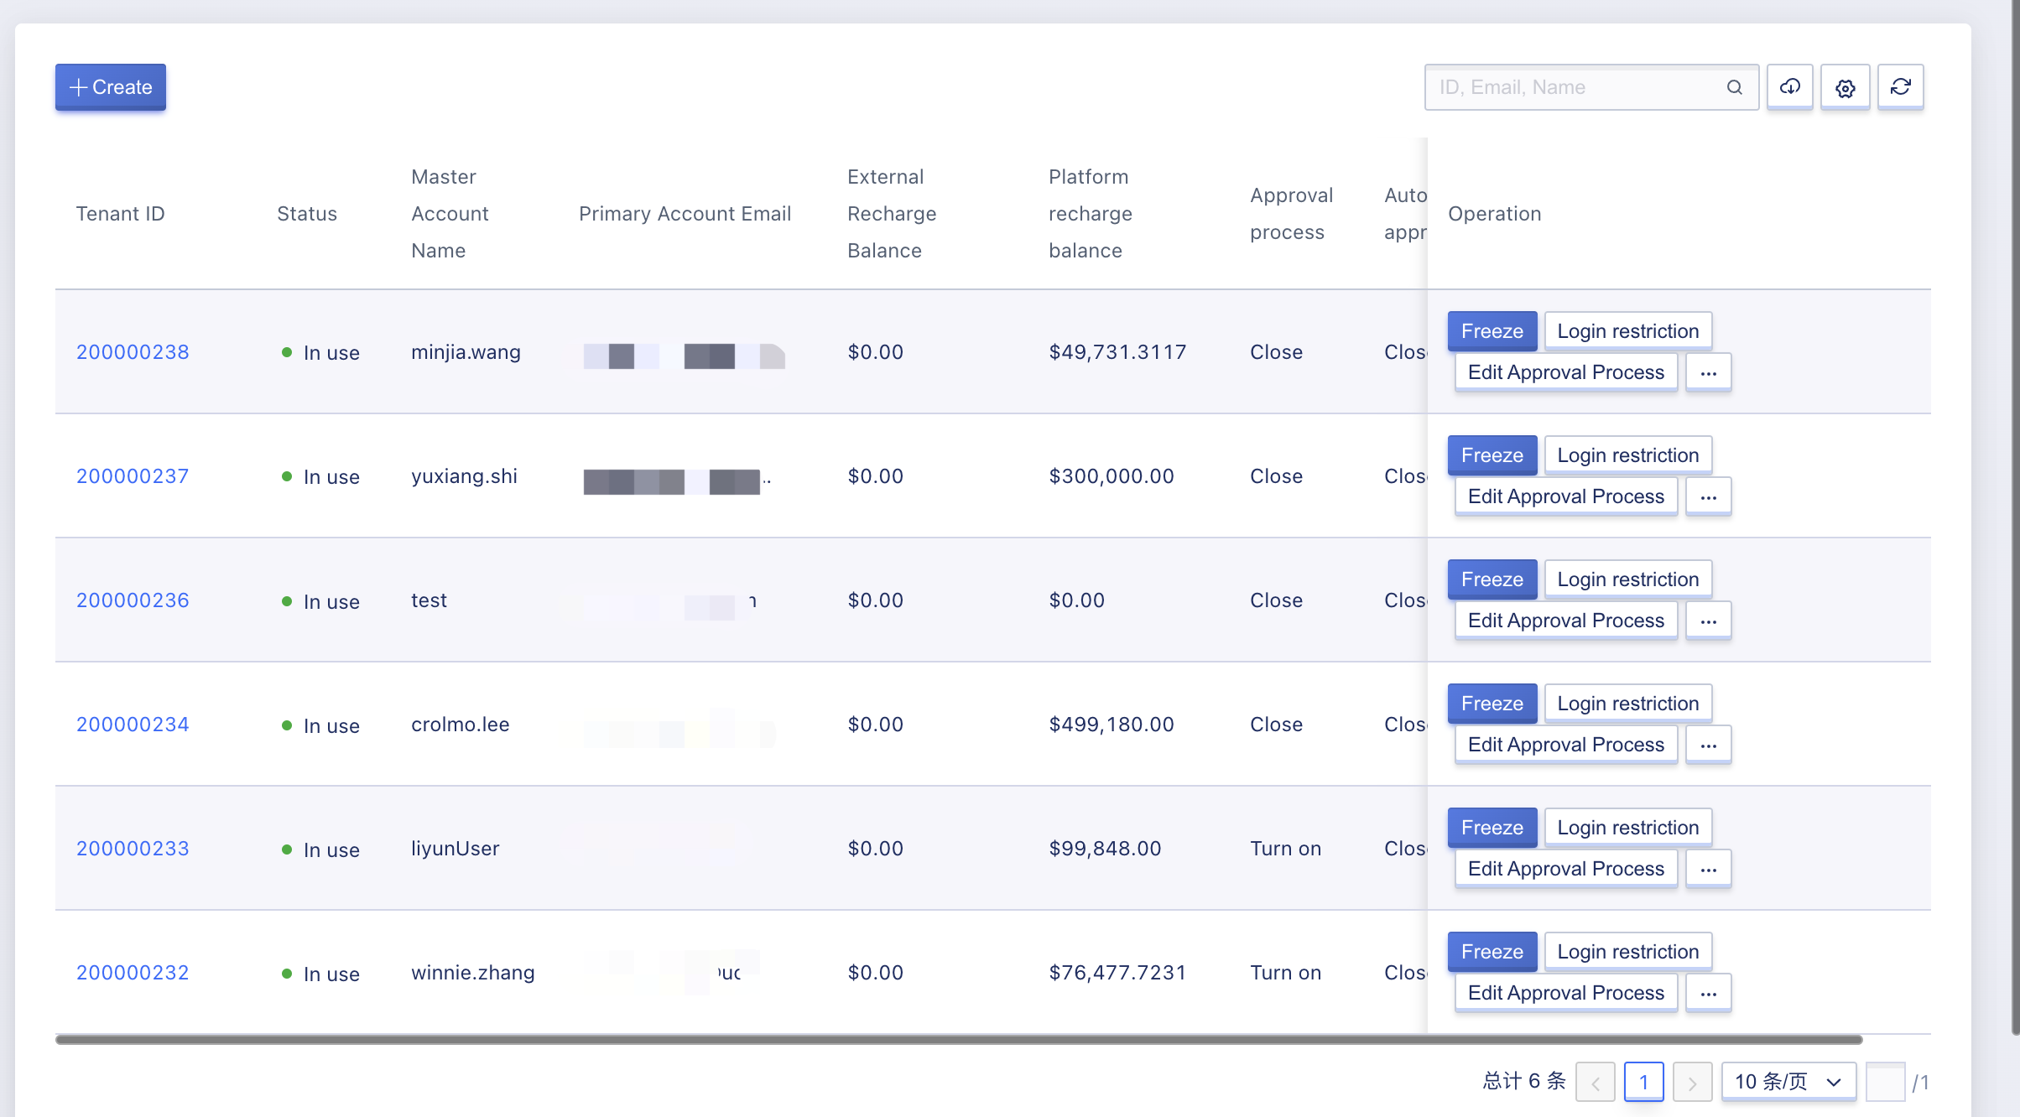The width and height of the screenshot is (2020, 1117).
Task: Open more actions ellipsis for minjia.wang
Action: [1709, 372]
